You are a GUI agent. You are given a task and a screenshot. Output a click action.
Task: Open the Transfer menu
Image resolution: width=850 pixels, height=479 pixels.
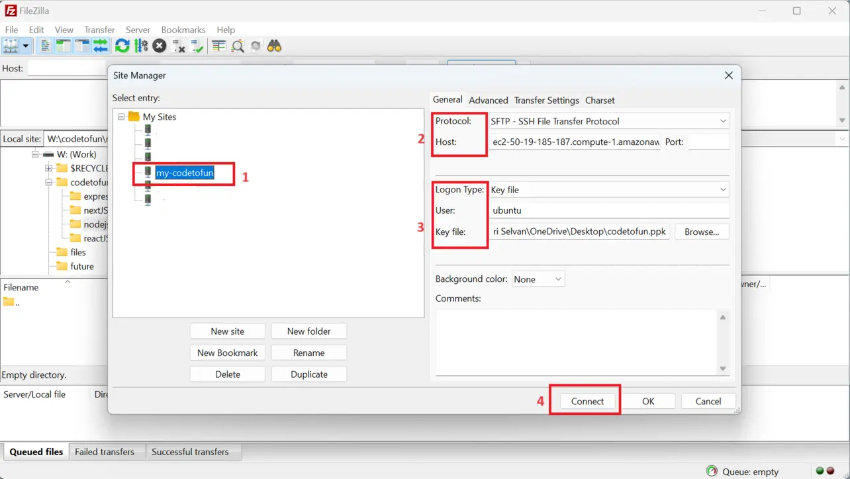point(99,30)
